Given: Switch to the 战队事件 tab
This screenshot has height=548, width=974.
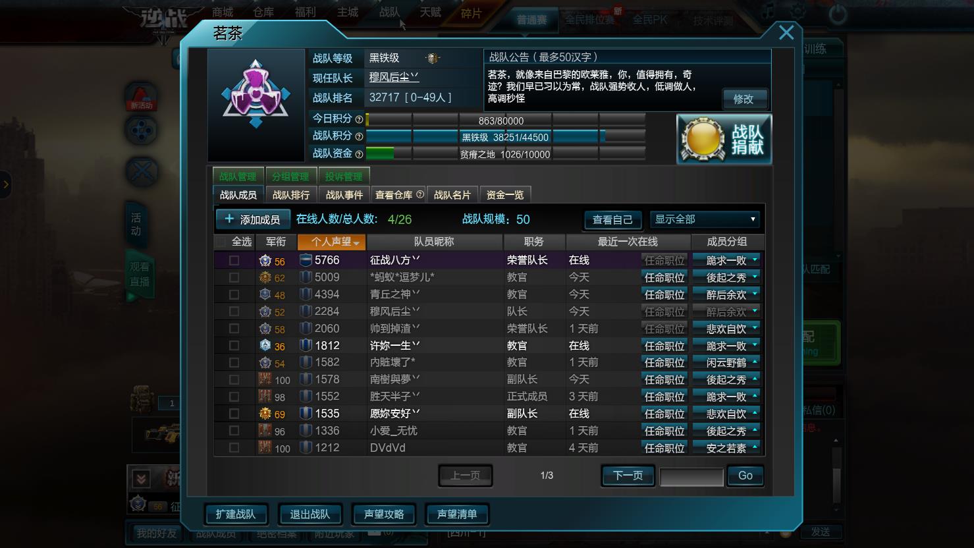Looking at the screenshot, I should [x=344, y=195].
